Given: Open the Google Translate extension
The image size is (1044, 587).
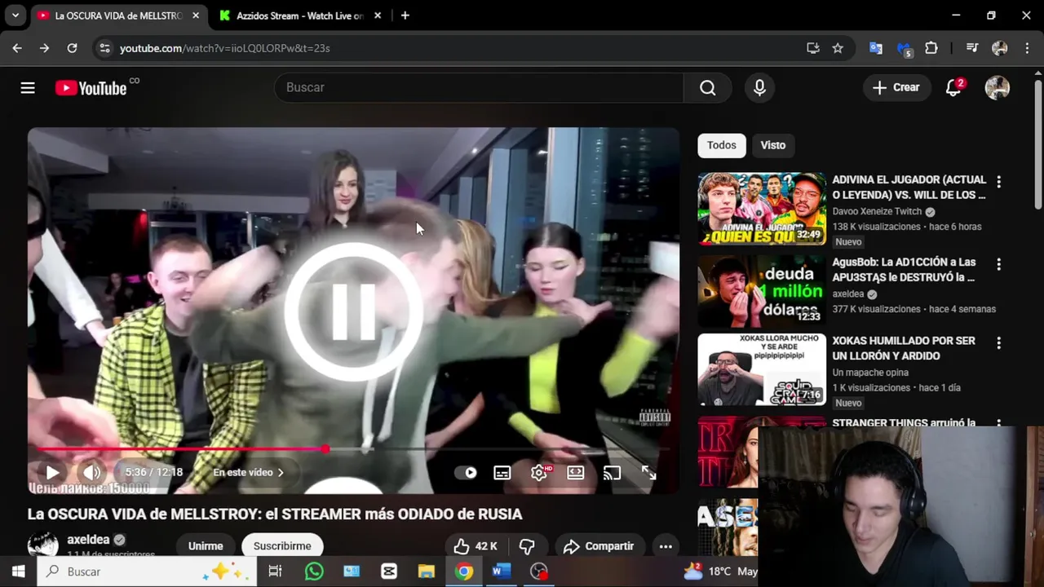Looking at the screenshot, I should point(876,48).
